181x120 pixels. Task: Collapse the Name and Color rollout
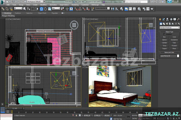point(169,52)
